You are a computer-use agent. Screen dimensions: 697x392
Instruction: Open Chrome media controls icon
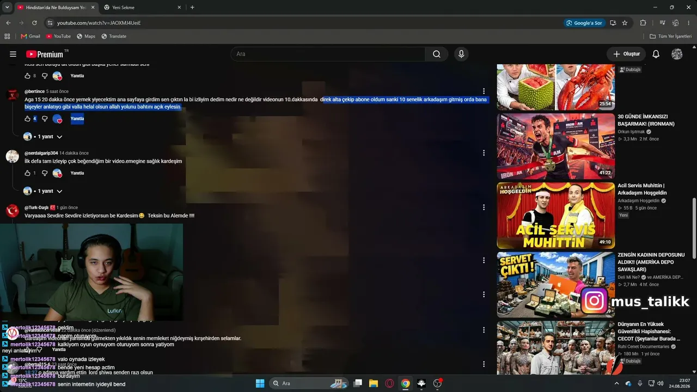tap(663, 23)
